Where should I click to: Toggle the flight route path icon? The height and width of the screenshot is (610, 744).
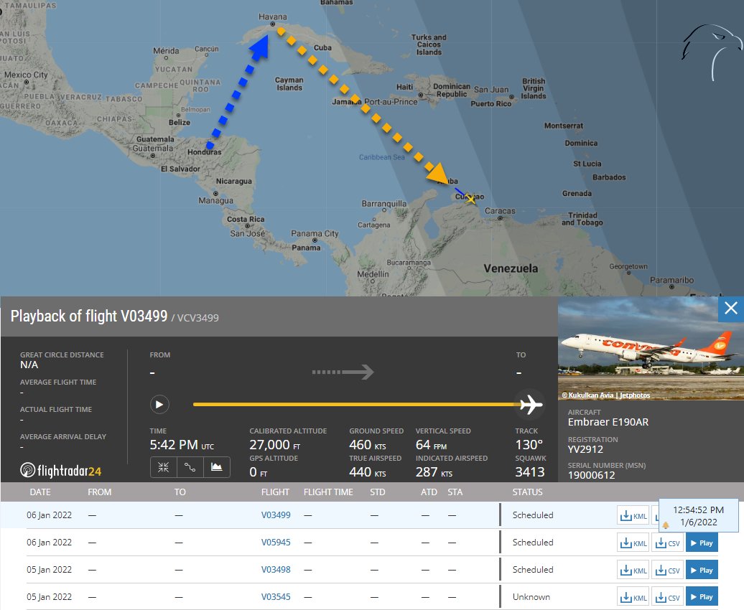190,467
